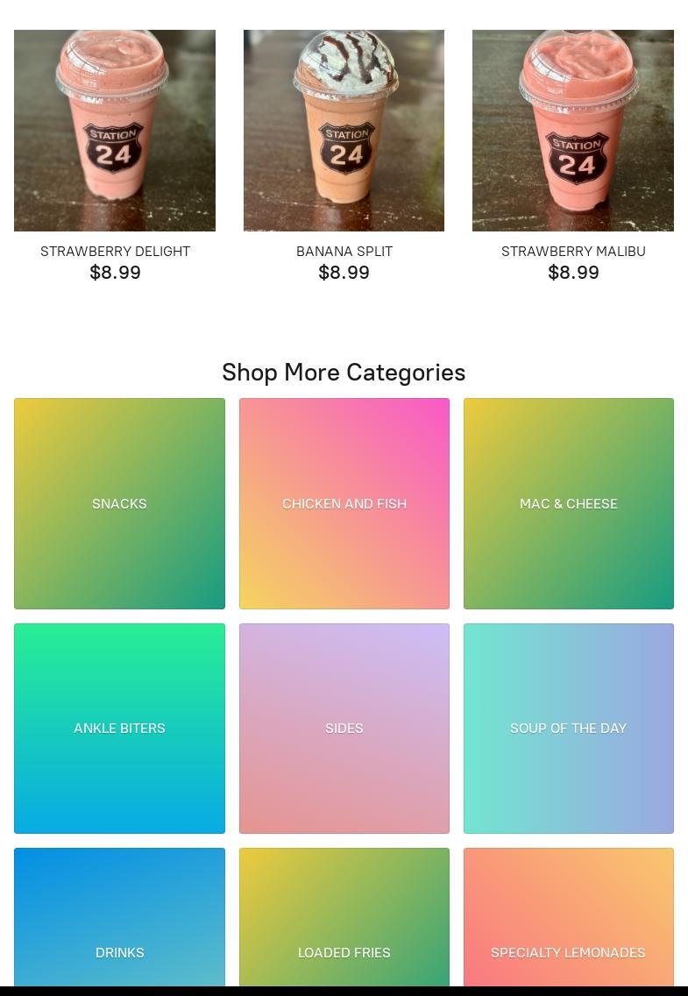Click the STRAWBERRY MALIBU product name
This screenshot has width=688, height=996.
pos(573,252)
